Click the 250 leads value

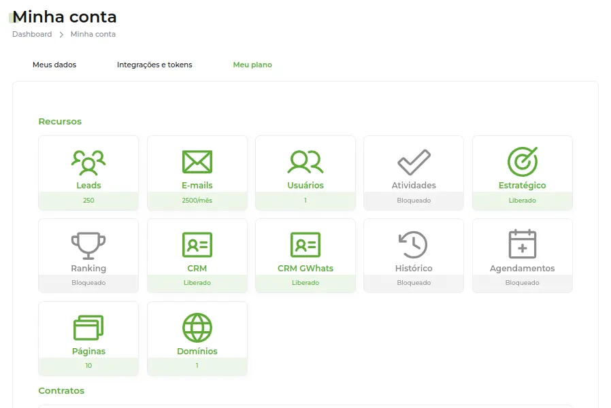88,200
